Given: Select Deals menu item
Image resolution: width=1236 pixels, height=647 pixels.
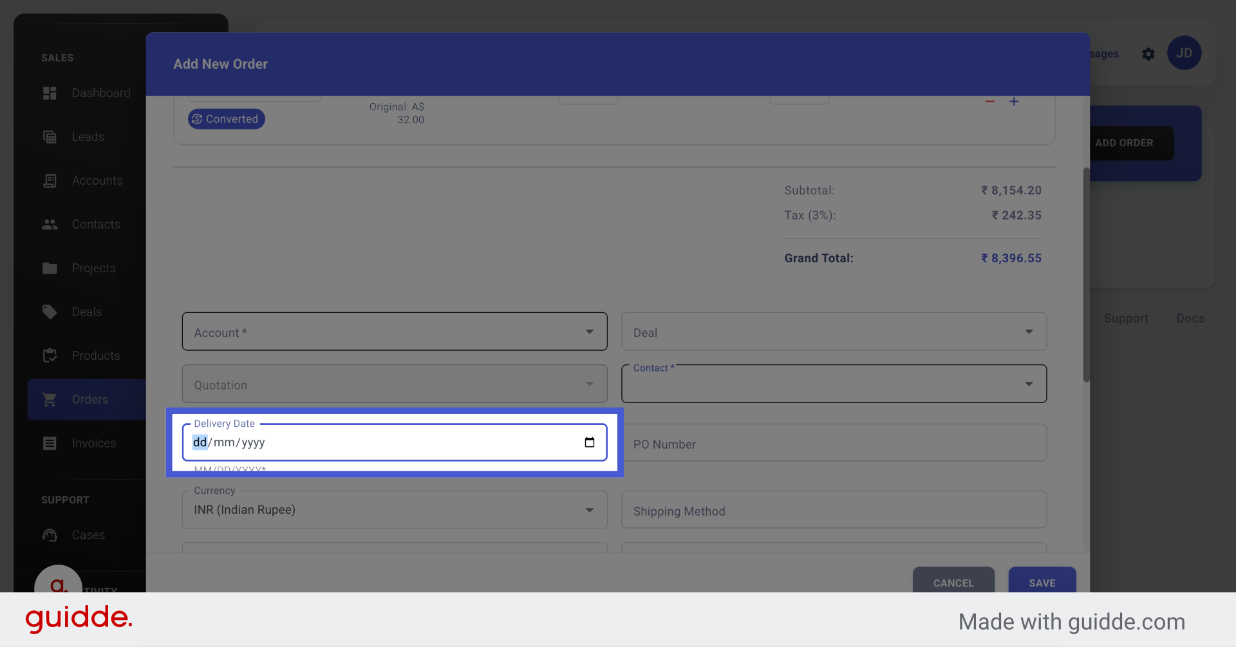Looking at the screenshot, I should coord(86,312).
